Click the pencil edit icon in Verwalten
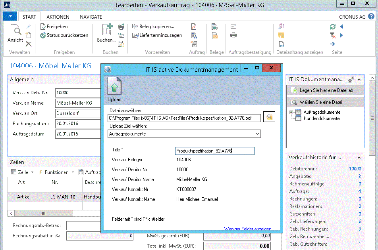This screenshot has height=250, width=378. (x=29, y=27)
